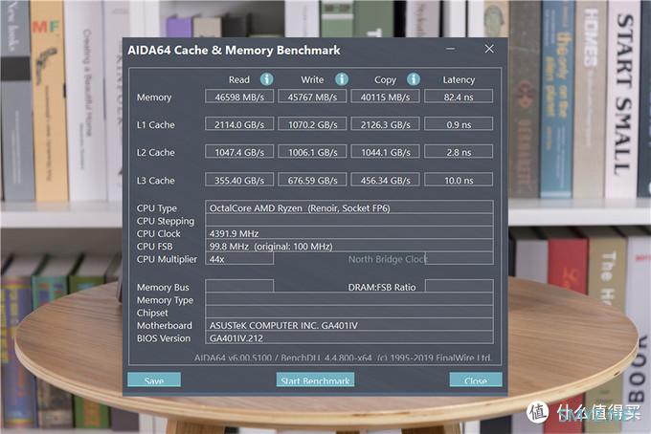Select L3 Cache latency 10.0 ns
Image resolution: width=651 pixels, height=434 pixels.
point(459,180)
